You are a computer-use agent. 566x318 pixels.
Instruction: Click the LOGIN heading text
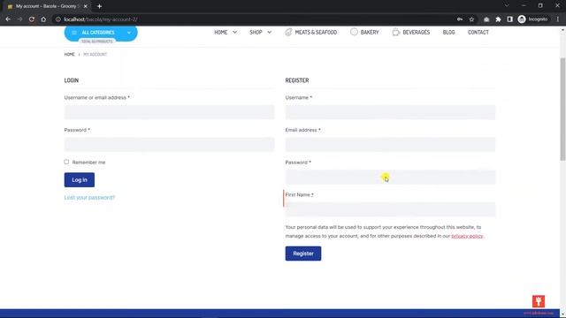[72, 80]
